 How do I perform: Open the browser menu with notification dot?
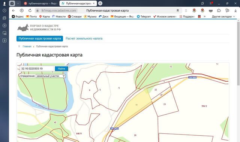[211, 3]
